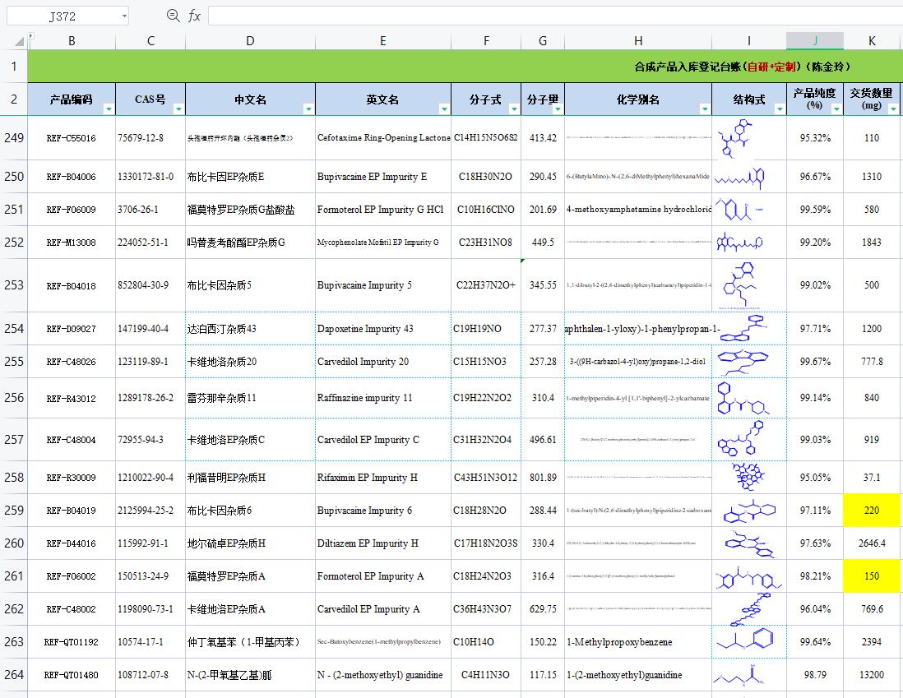Click cell REF-QT01192

(72, 641)
